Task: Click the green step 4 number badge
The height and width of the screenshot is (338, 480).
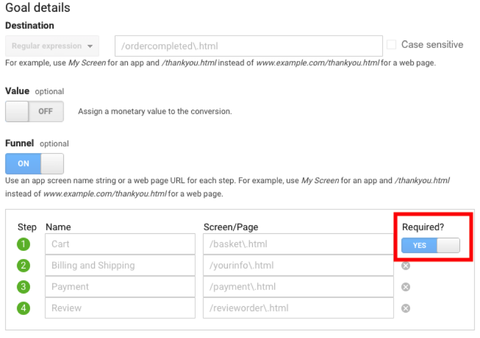Action: (x=24, y=308)
